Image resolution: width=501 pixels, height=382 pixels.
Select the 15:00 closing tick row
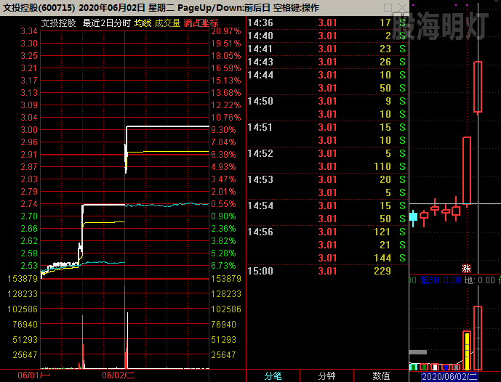point(326,271)
